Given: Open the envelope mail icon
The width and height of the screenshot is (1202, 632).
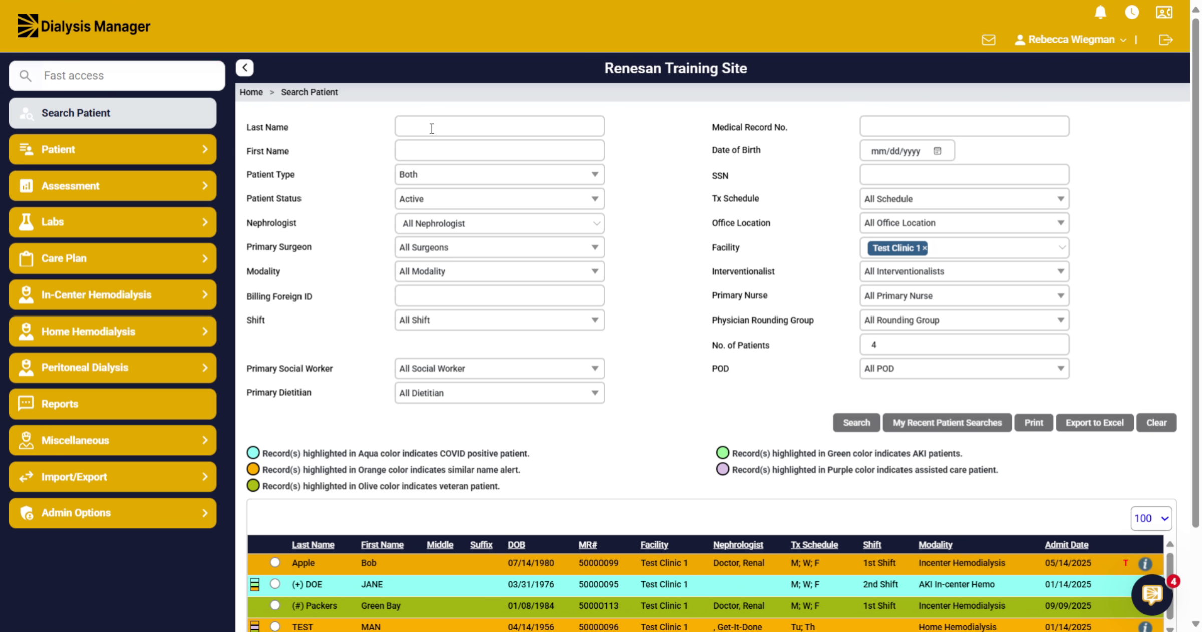Looking at the screenshot, I should pyautogui.click(x=988, y=40).
